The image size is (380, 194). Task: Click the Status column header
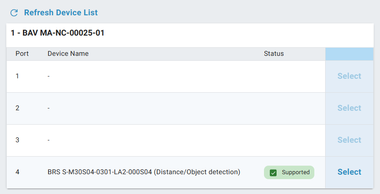pyautogui.click(x=273, y=54)
